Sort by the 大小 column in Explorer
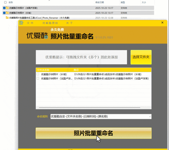 click(144, 2)
